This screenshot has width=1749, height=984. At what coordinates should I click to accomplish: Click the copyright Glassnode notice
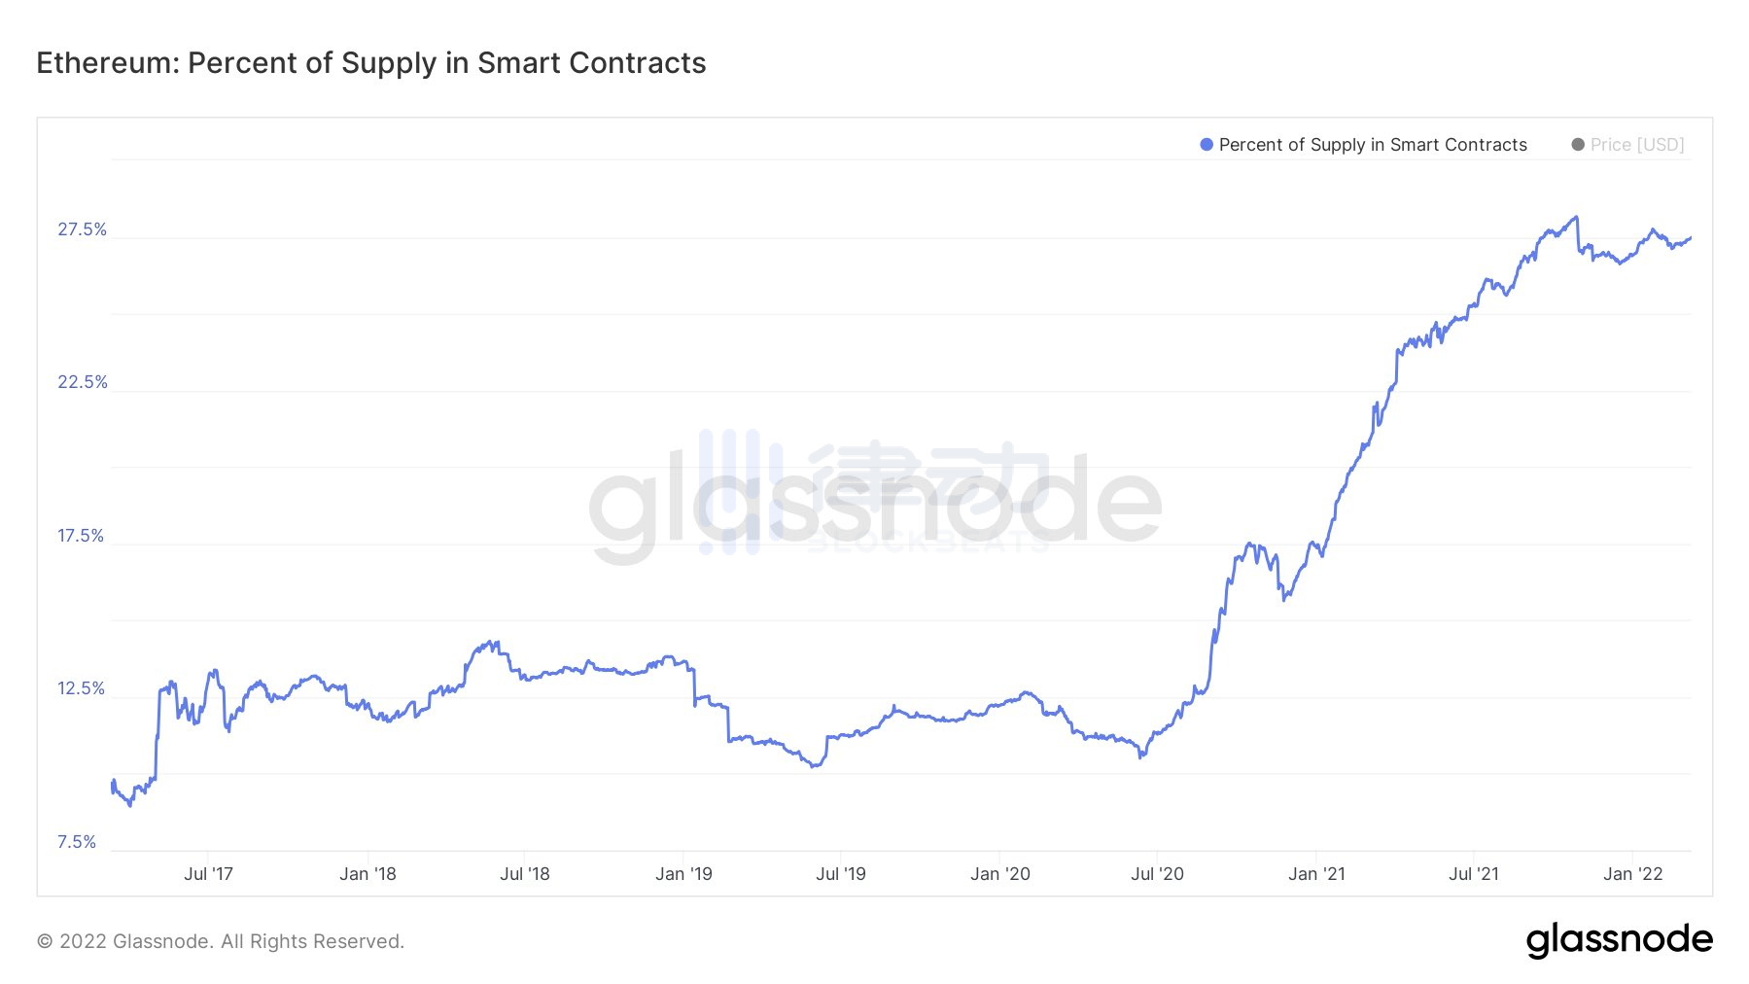221,941
